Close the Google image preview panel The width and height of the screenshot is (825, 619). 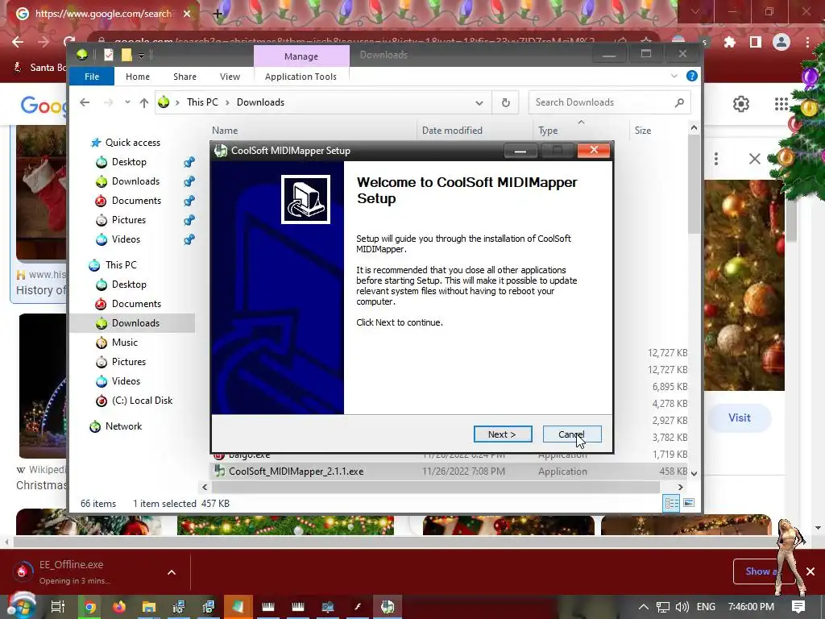[x=754, y=159]
